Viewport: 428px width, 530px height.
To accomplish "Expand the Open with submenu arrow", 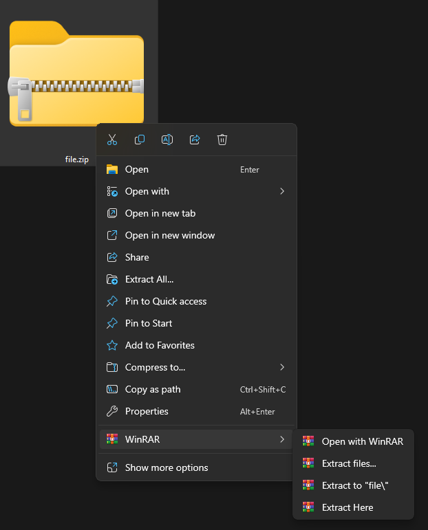I will pos(282,191).
